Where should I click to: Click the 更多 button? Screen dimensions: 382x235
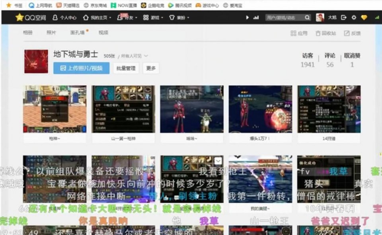point(151,68)
